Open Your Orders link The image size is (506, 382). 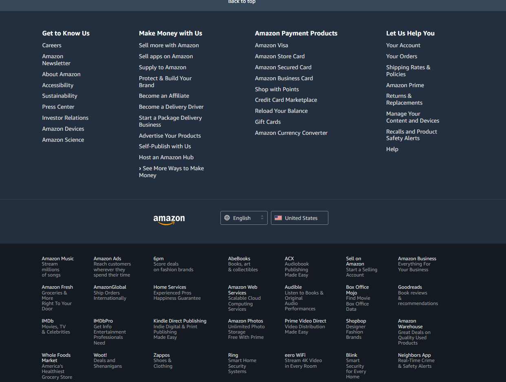pos(402,56)
